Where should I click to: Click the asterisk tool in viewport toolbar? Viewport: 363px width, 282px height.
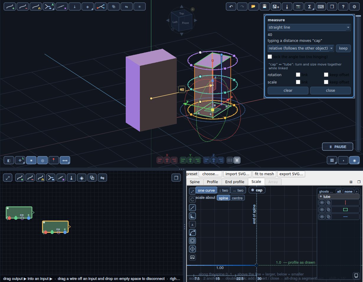(140, 6)
